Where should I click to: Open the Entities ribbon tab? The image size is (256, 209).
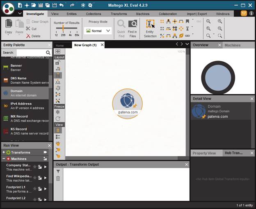71,14
